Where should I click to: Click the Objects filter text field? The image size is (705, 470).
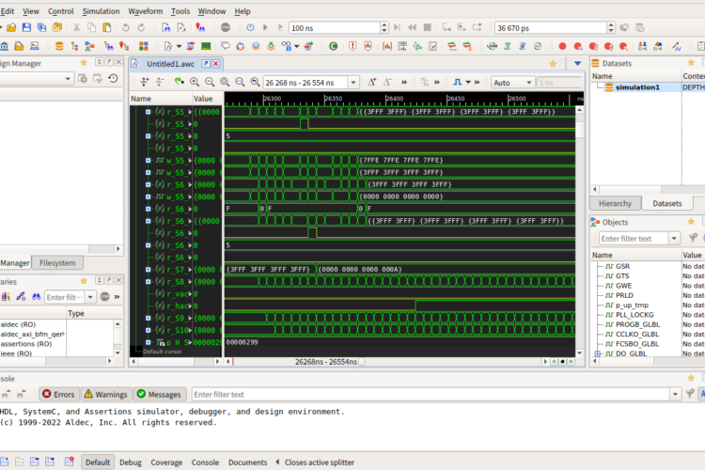(x=634, y=239)
